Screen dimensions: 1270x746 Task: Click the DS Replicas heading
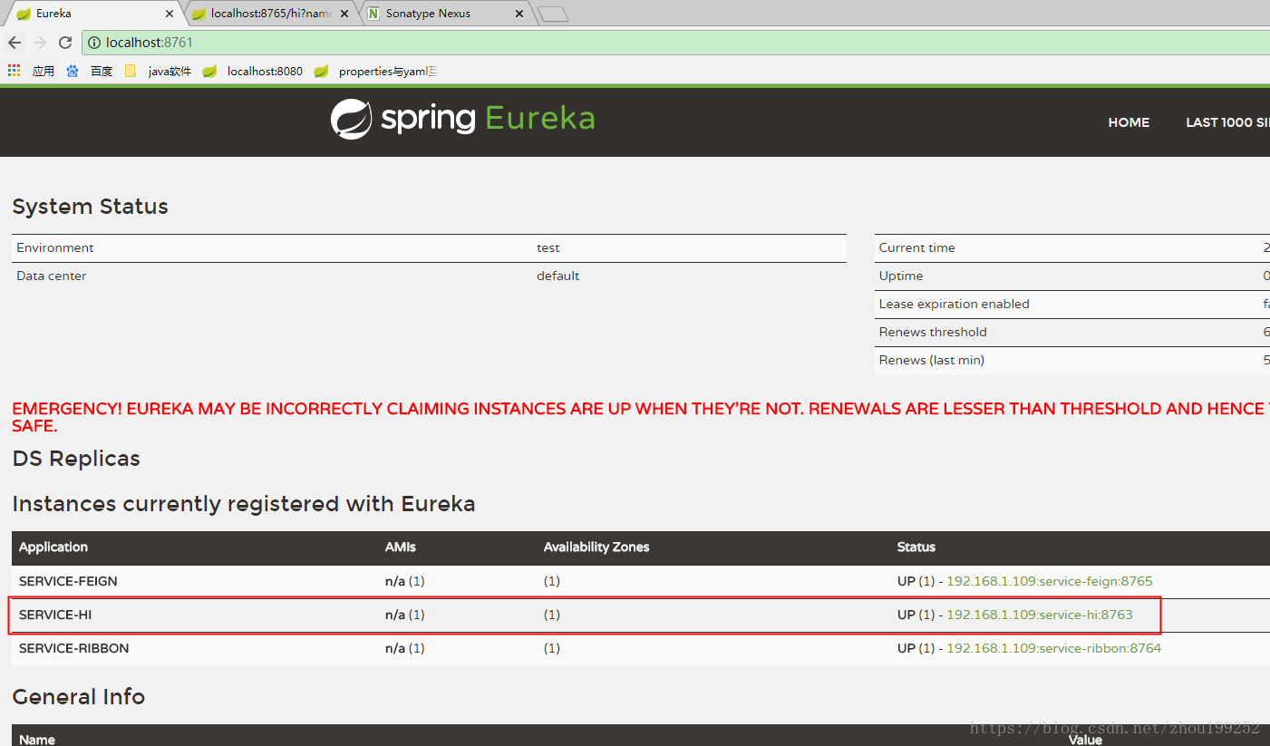pyautogui.click(x=76, y=459)
